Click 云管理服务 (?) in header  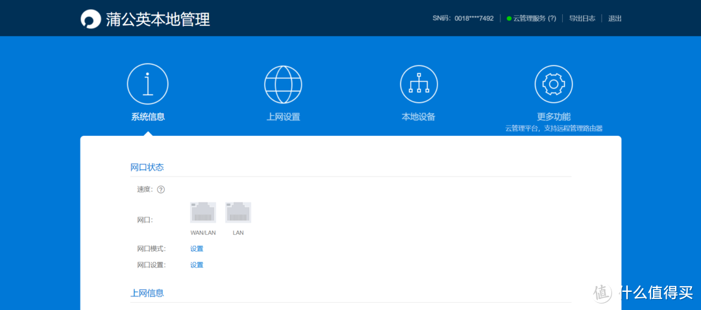(x=534, y=19)
